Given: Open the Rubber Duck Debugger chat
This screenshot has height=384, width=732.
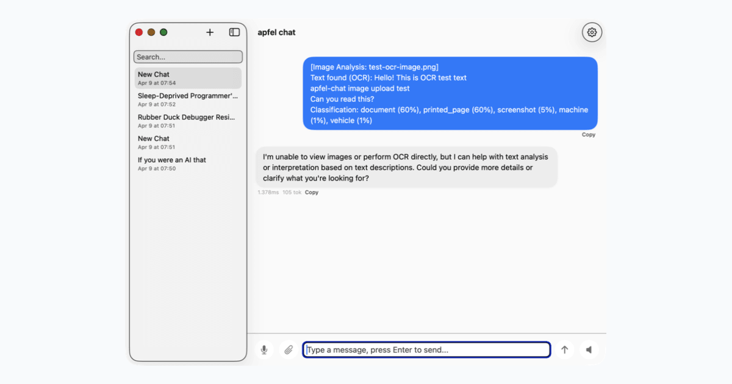Looking at the screenshot, I should tap(187, 121).
